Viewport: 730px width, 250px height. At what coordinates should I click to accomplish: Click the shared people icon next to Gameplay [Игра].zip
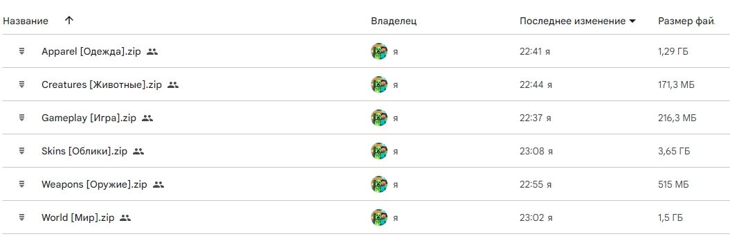[x=147, y=118]
